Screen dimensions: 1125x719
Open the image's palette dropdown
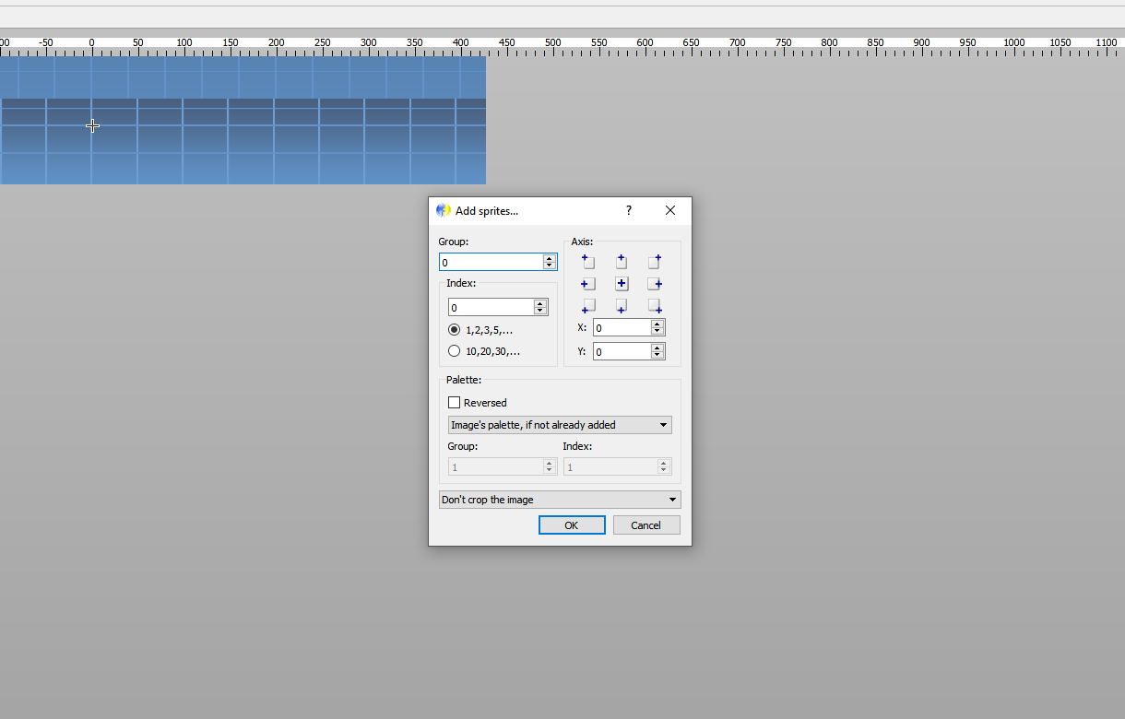point(560,425)
